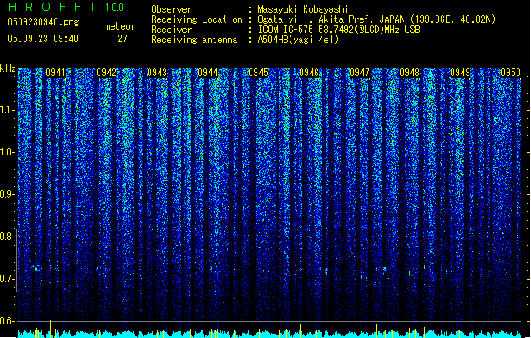Viewport: 531px width, 338px height.
Task: Click the 0941 time marker
Action: (x=56, y=73)
